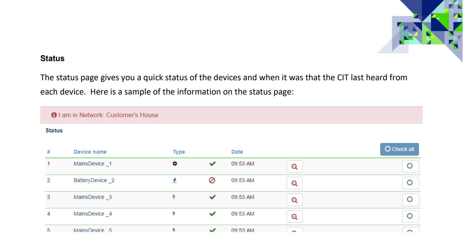Click the gear type icon for MainsDevice _1

click(x=174, y=164)
